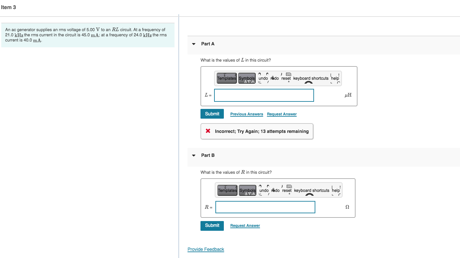
Task: Open Symbols in Part B toolbar
Action: pos(248,190)
